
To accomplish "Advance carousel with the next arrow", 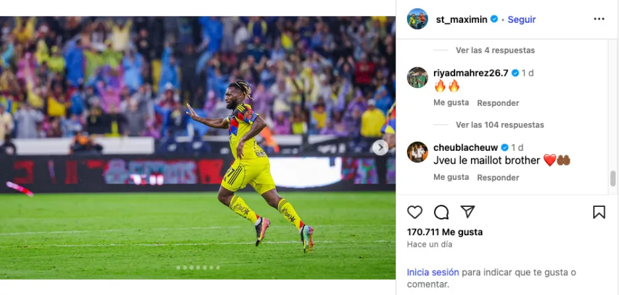I will click(380, 148).
